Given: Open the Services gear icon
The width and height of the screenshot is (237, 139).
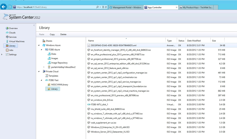Looking at the screenshot, I should [x=7, y=37].
